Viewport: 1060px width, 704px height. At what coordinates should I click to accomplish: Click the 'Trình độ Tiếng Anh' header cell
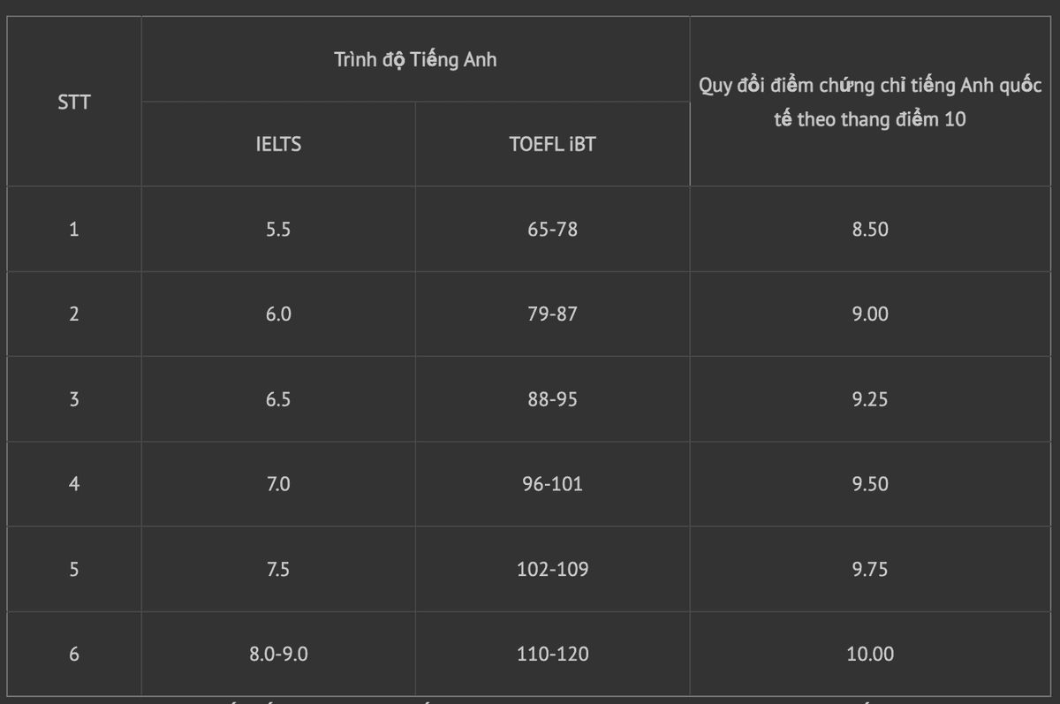[x=415, y=60]
